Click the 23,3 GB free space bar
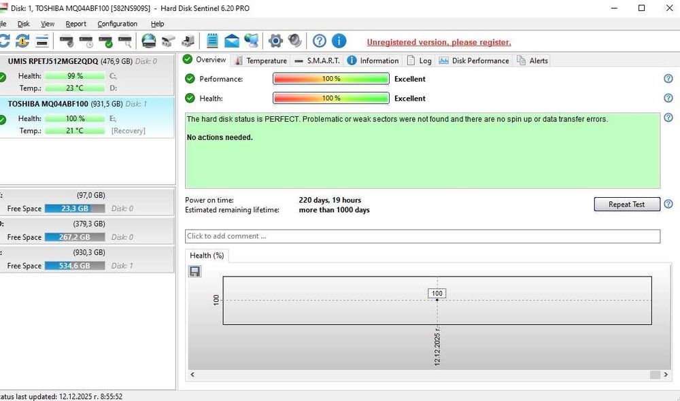680x401 pixels. click(x=75, y=209)
